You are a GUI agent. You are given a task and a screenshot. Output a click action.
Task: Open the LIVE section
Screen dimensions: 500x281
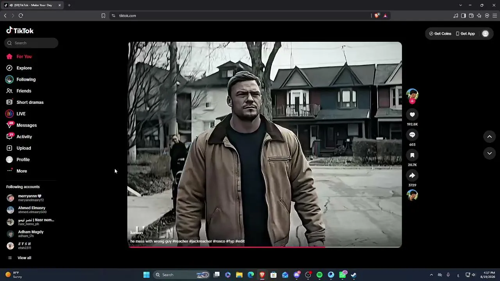(16, 114)
